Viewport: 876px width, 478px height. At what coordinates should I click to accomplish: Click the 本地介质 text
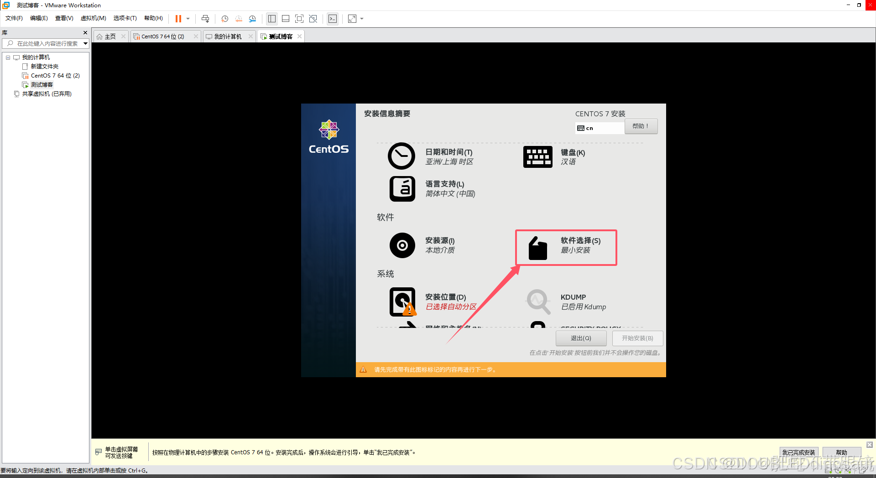click(x=440, y=250)
